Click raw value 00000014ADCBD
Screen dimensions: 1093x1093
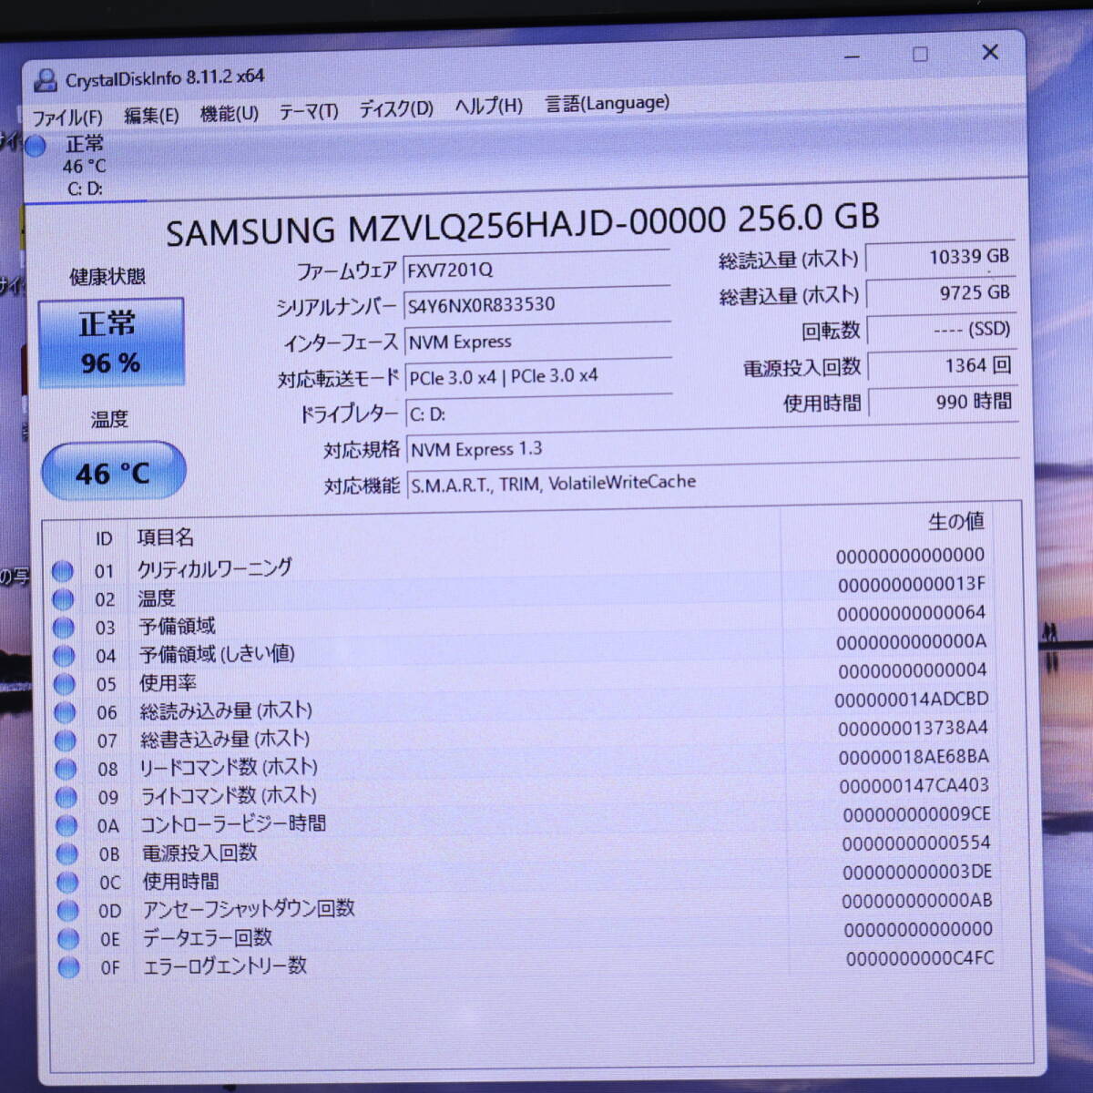pyautogui.click(x=912, y=700)
